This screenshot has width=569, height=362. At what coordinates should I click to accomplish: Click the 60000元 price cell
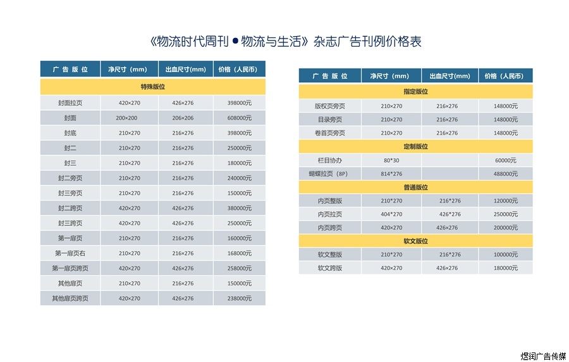(506, 160)
